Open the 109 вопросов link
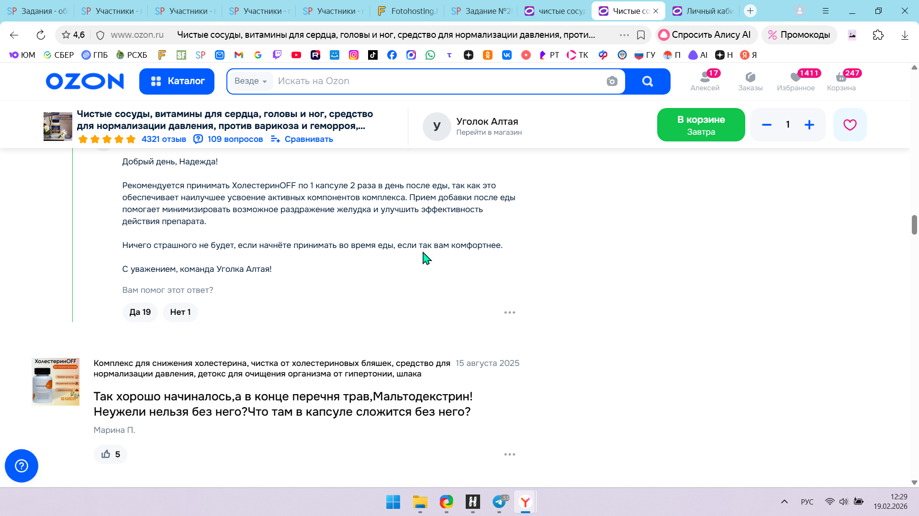 coord(228,139)
